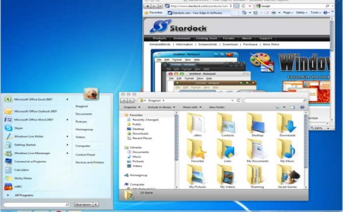Open Connect to a Projector
Screen dimensions: 343x212
pyautogui.click(x=25, y=161)
